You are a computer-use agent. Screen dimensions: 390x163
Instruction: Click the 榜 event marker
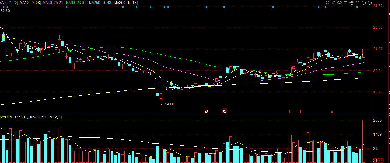click(x=224, y=112)
